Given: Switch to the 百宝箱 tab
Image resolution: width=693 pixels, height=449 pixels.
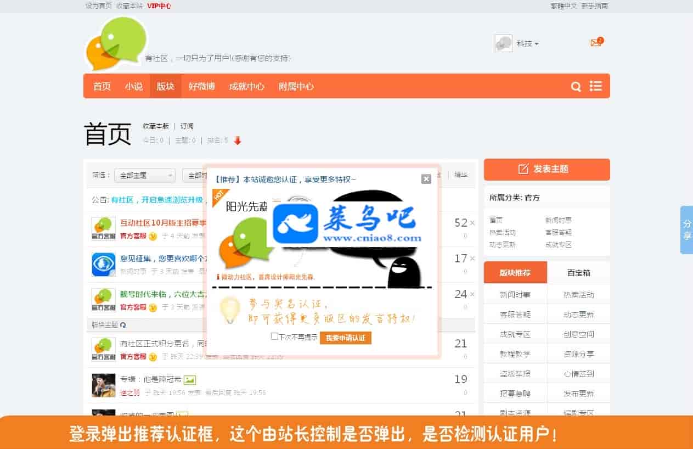Looking at the screenshot, I should 578,273.
